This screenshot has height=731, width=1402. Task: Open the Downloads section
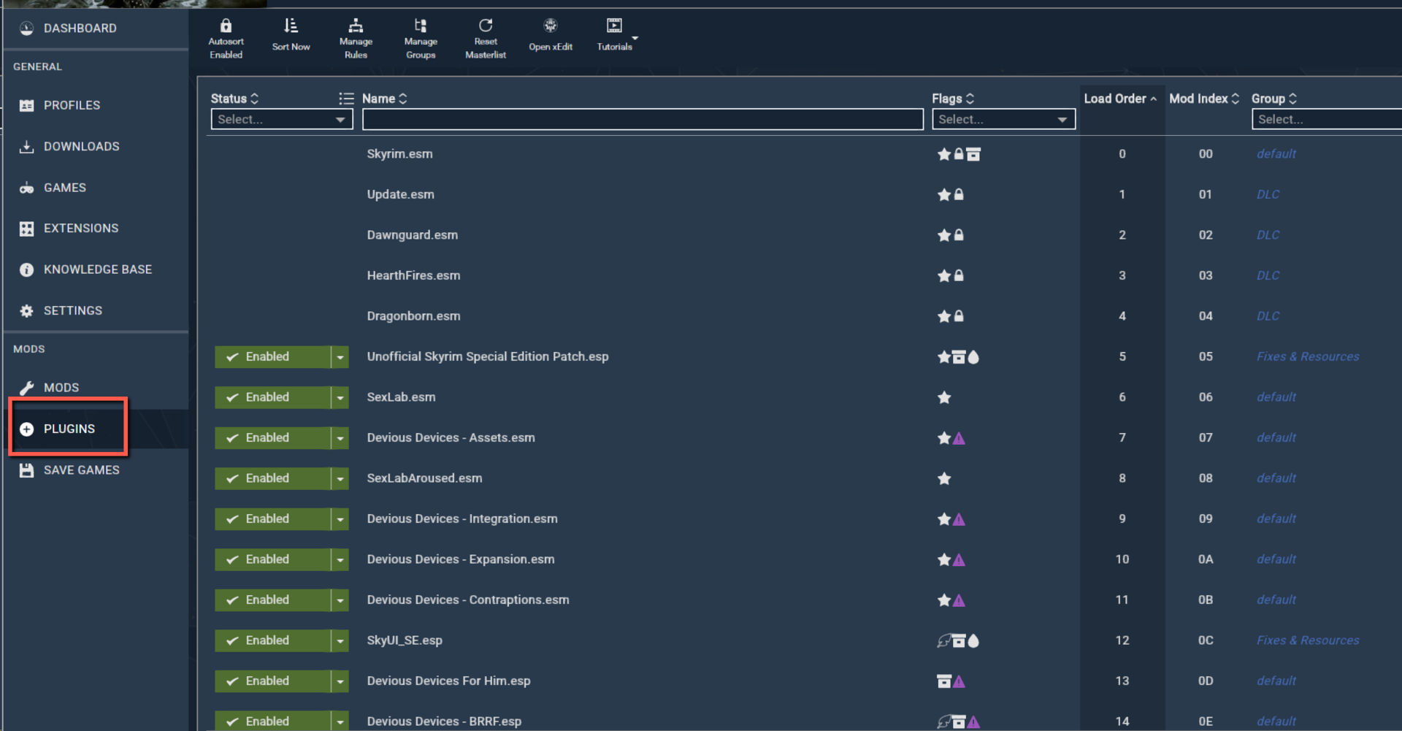click(81, 146)
